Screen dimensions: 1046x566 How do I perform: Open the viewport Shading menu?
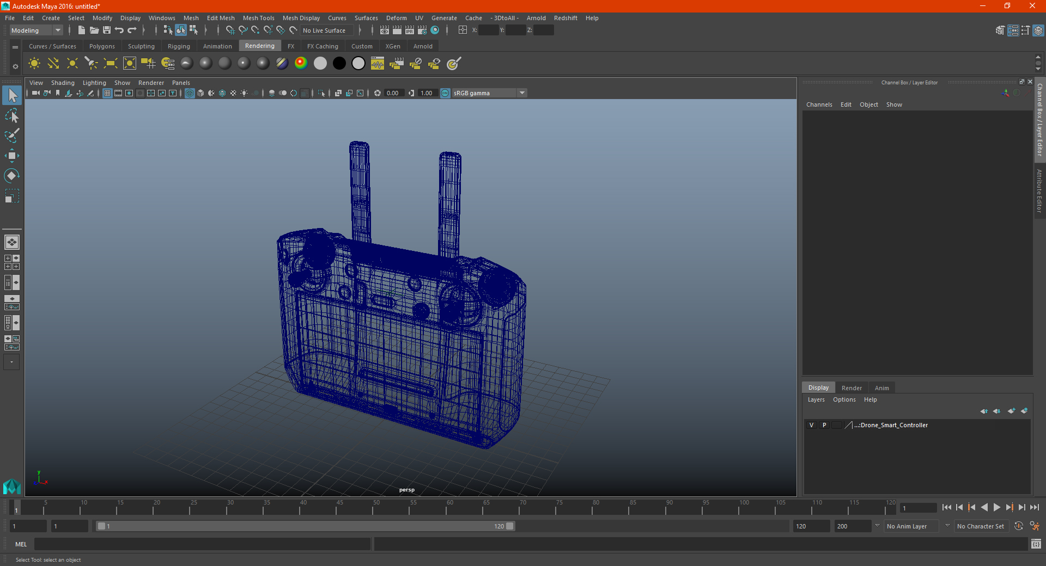coord(63,83)
